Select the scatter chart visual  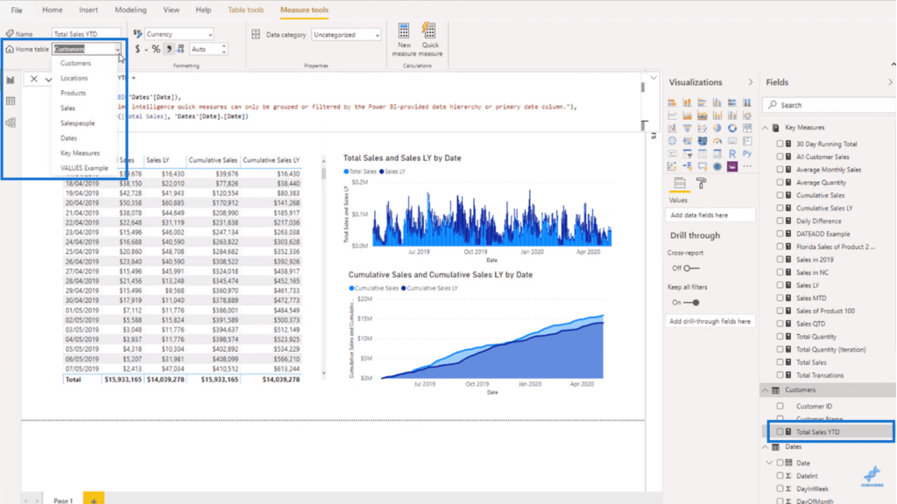[x=702, y=128]
